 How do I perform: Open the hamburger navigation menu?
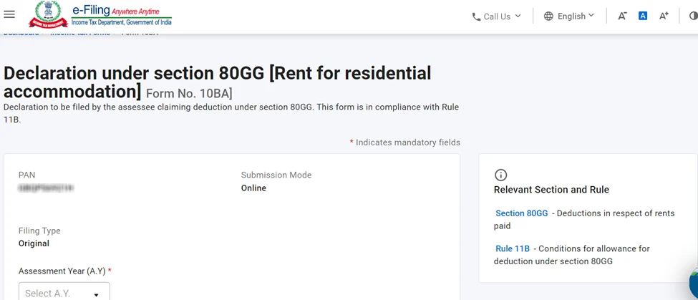pos(9,14)
